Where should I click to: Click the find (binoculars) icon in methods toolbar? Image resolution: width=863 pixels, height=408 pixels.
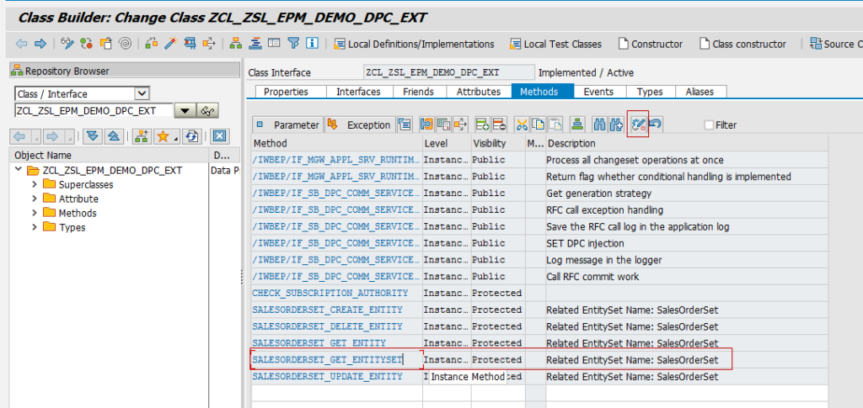pyautogui.click(x=600, y=125)
